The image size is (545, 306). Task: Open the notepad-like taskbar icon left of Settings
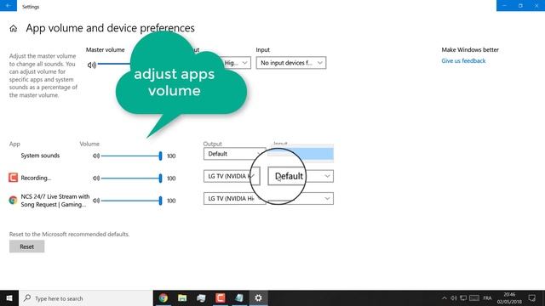(239, 298)
